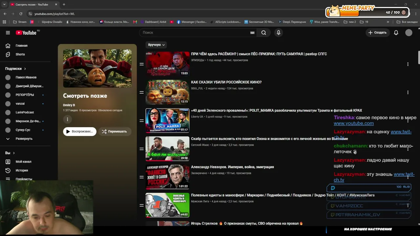Screen dimensions: 420x236
Task: Start voice search with the microphone
Action: pyautogui.click(x=279, y=32)
